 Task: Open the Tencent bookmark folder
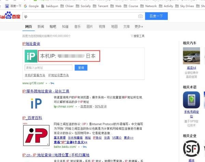tap(100, 6)
